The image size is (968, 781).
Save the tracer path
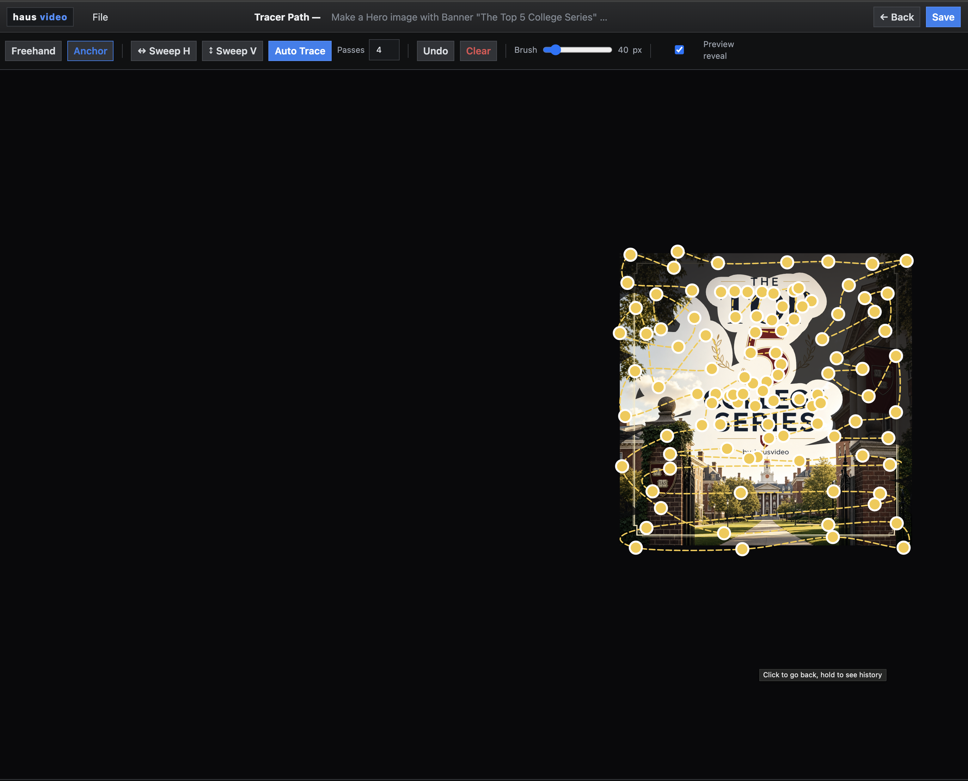pyautogui.click(x=943, y=17)
